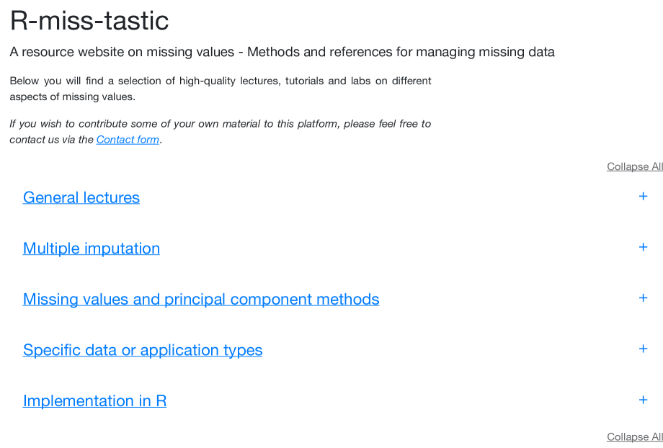Click the italic line 'If you wish to contribute'
The height and width of the screenshot is (448, 663).
coord(220,124)
